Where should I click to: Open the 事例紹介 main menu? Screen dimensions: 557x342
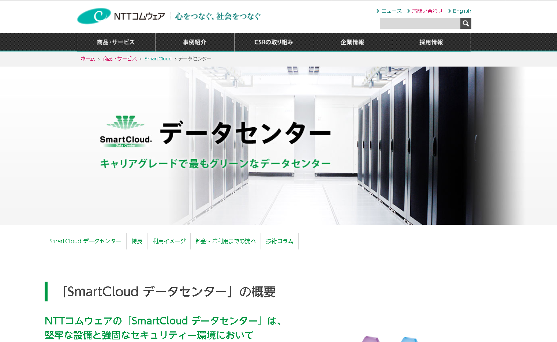(195, 42)
